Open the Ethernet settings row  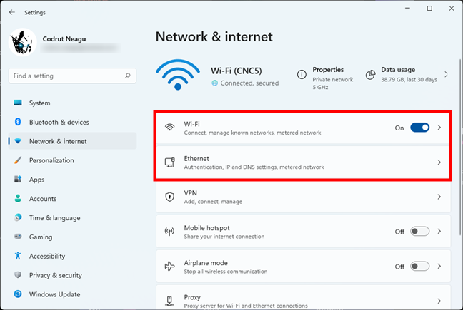click(x=303, y=162)
